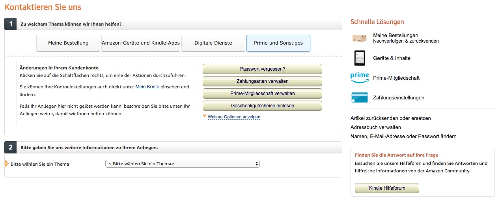Click the Kindle device icon

(x=359, y=58)
